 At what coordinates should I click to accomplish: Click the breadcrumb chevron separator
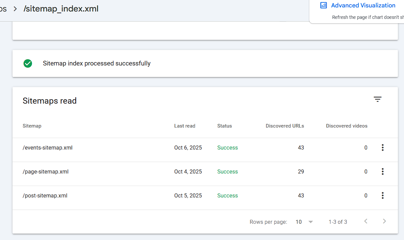[x=15, y=9]
